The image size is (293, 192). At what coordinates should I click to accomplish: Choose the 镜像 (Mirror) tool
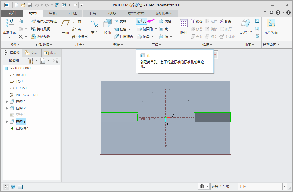pos(197,21)
